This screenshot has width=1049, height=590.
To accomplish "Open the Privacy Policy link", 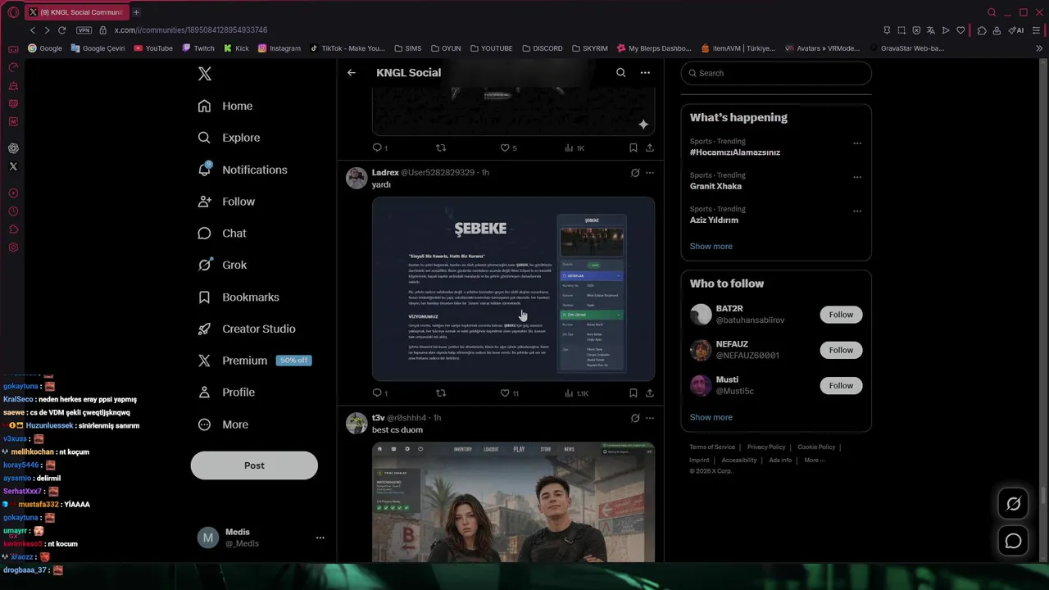I will pos(766,447).
